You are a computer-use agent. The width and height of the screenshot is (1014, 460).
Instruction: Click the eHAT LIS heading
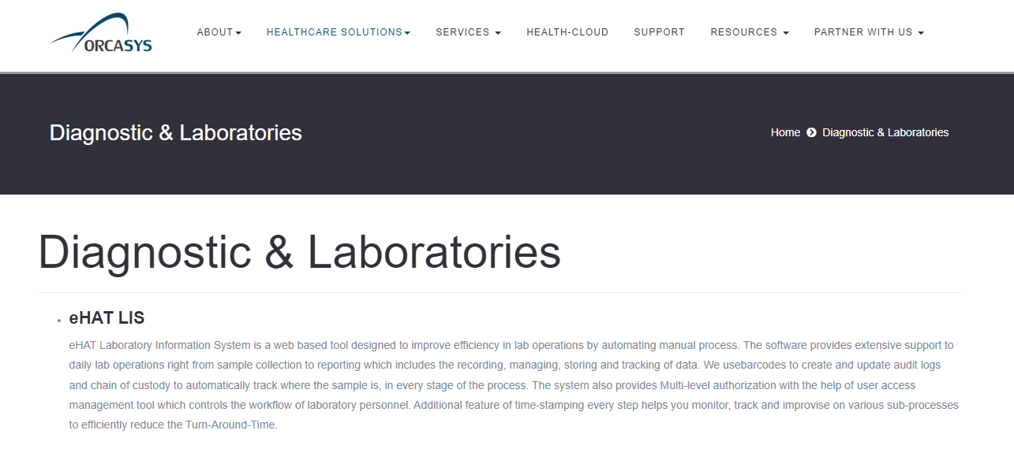tap(107, 318)
